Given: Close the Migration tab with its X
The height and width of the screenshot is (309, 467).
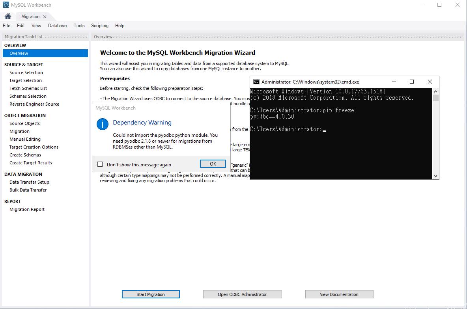Looking at the screenshot, I should click(x=45, y=17).
